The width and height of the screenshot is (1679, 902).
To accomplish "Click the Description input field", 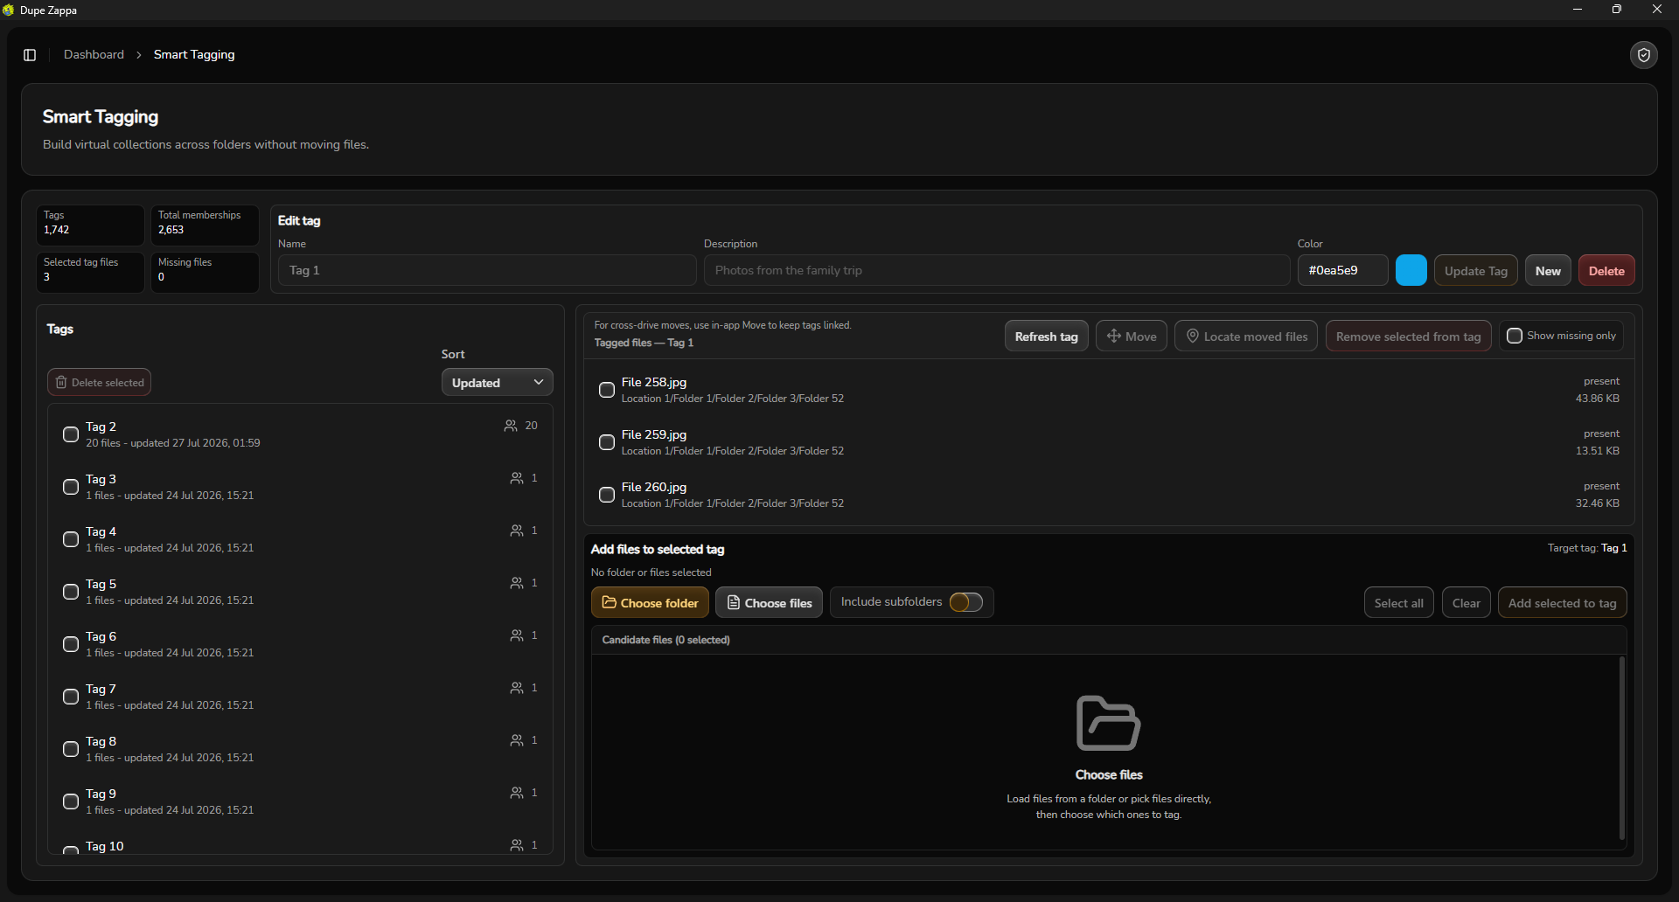I will click(997, 270).
